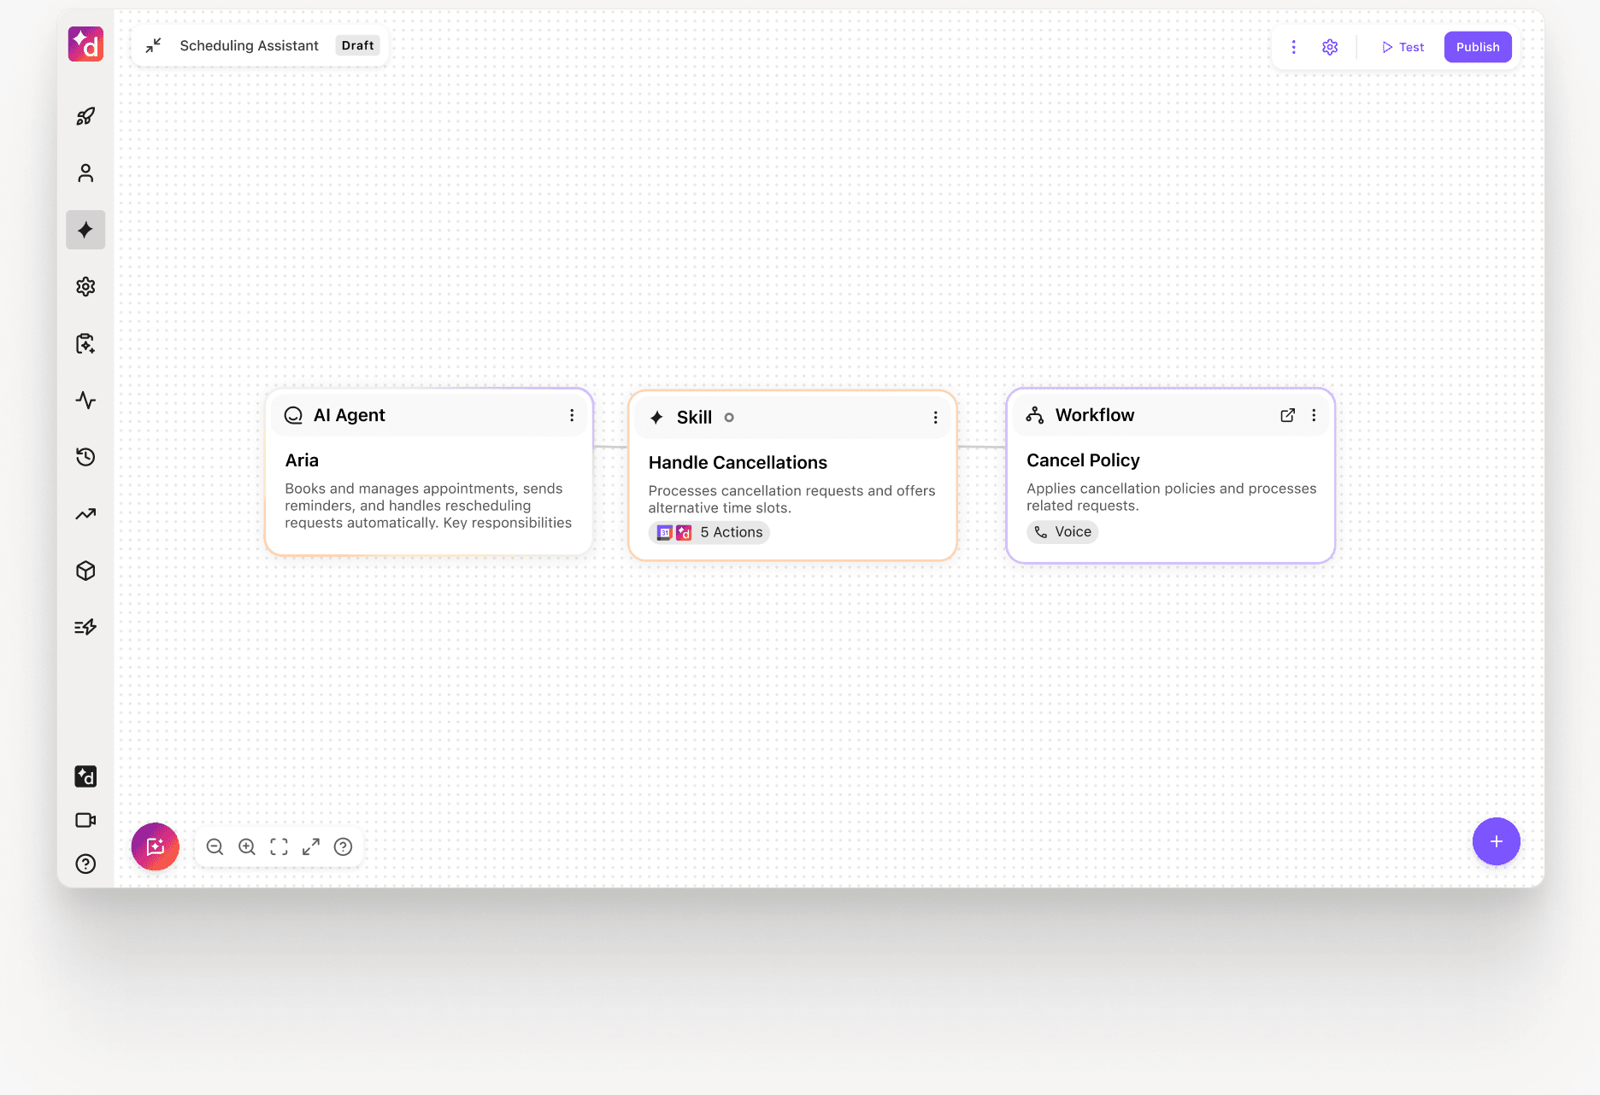Screen dimensions: 1600x1095
Task: Open the person contacts icon in sidebar
Action: coord(85,173)
